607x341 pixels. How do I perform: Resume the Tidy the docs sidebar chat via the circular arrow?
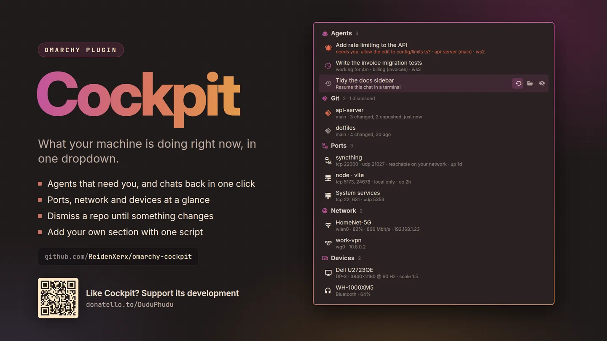click(518, 83)
